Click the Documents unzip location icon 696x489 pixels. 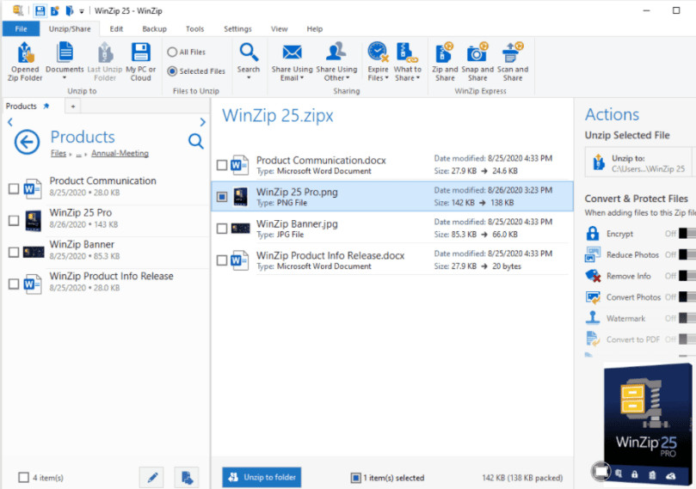[x=65, y=52]
